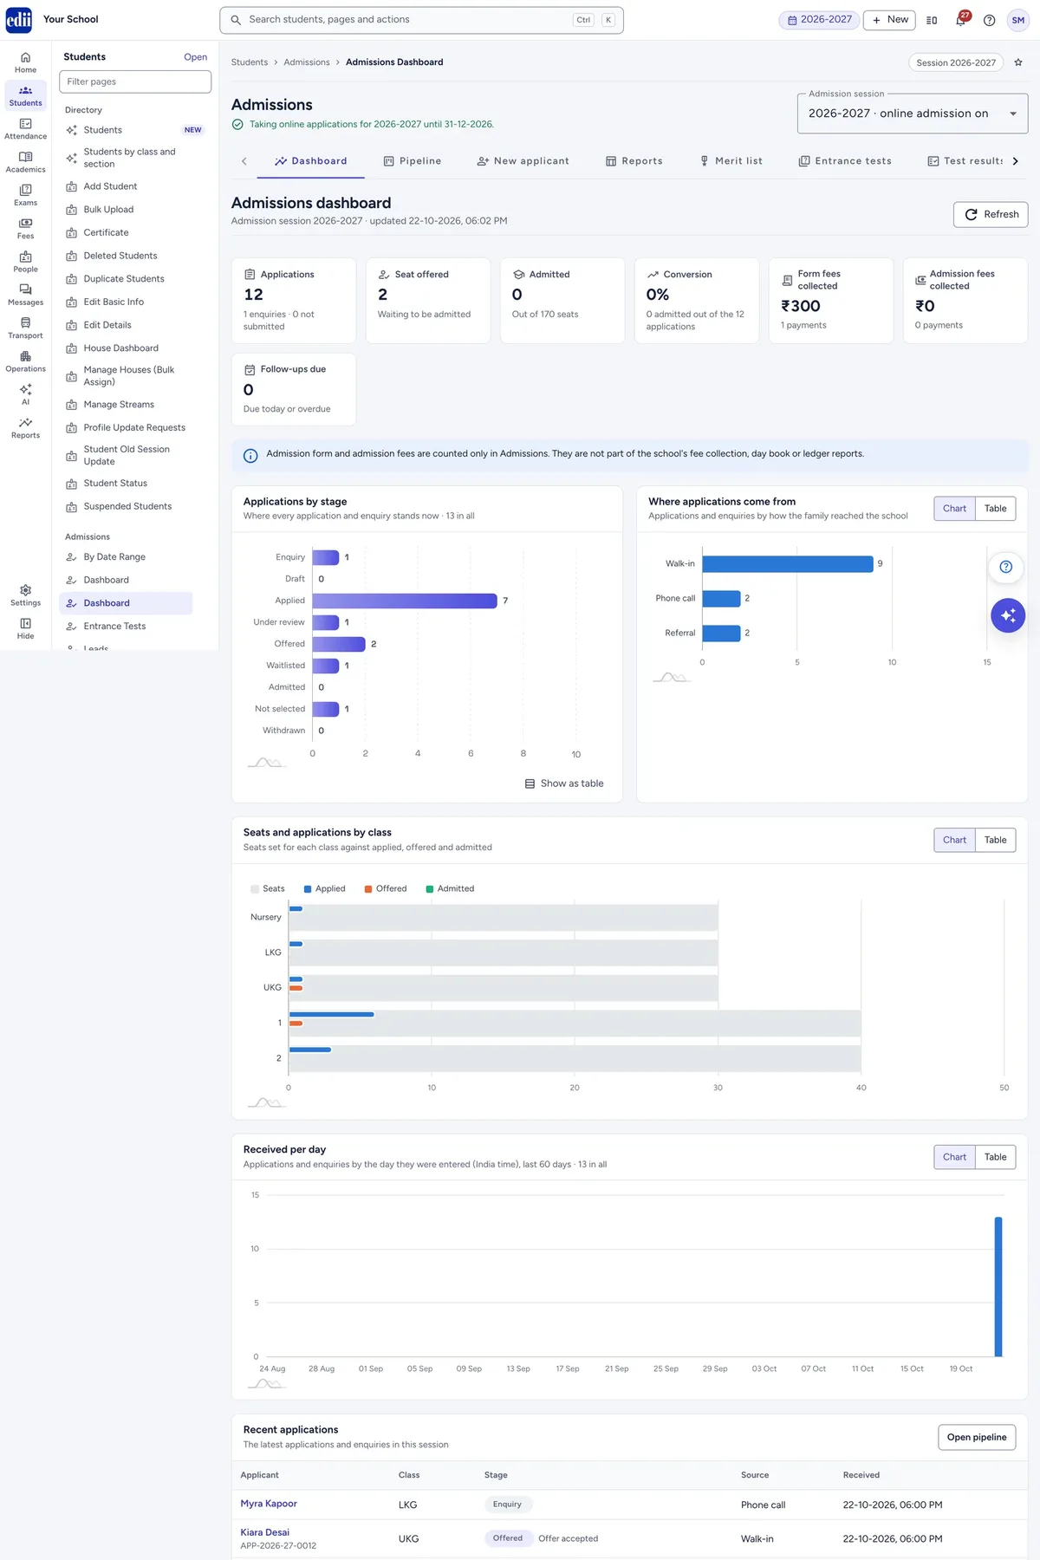Open Students by class and section

tap(128, 158)
